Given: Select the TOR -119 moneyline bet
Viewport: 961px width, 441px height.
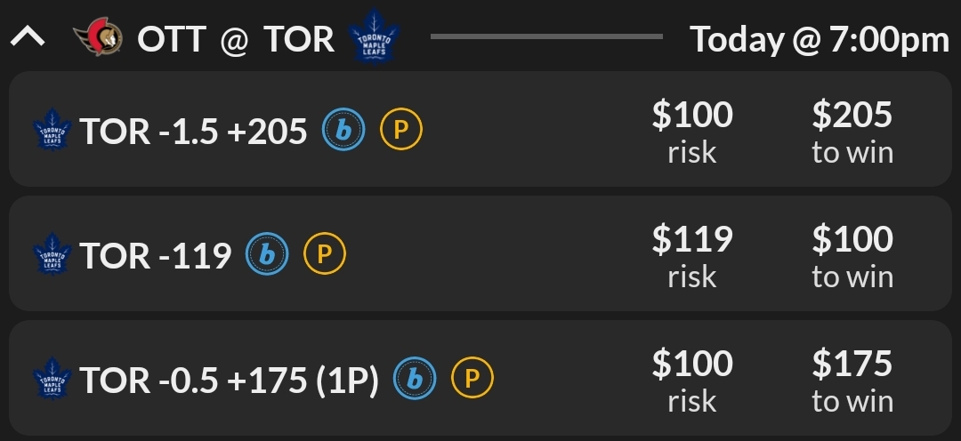Looking at the screenshot, I should click(x=156, y=256).
